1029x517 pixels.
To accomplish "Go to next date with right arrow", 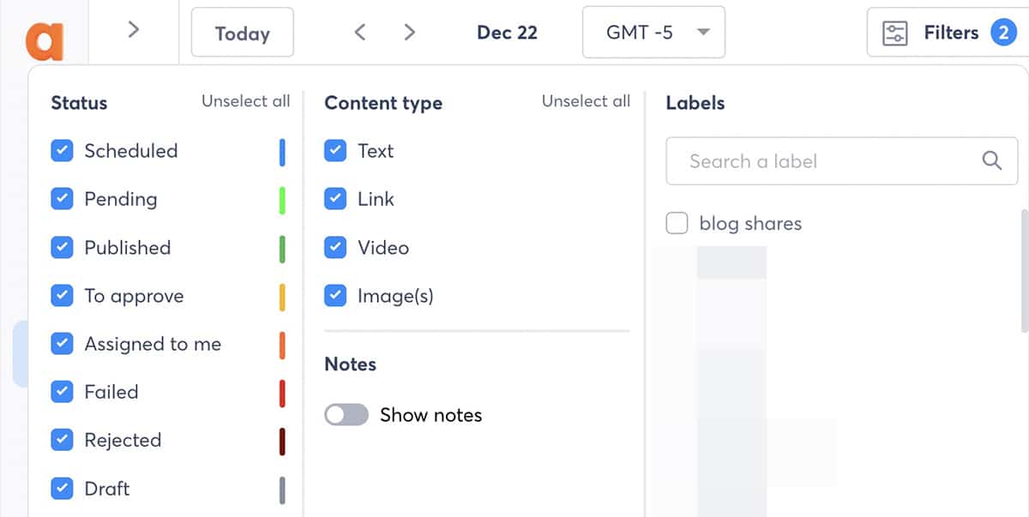I will point(410,33).
